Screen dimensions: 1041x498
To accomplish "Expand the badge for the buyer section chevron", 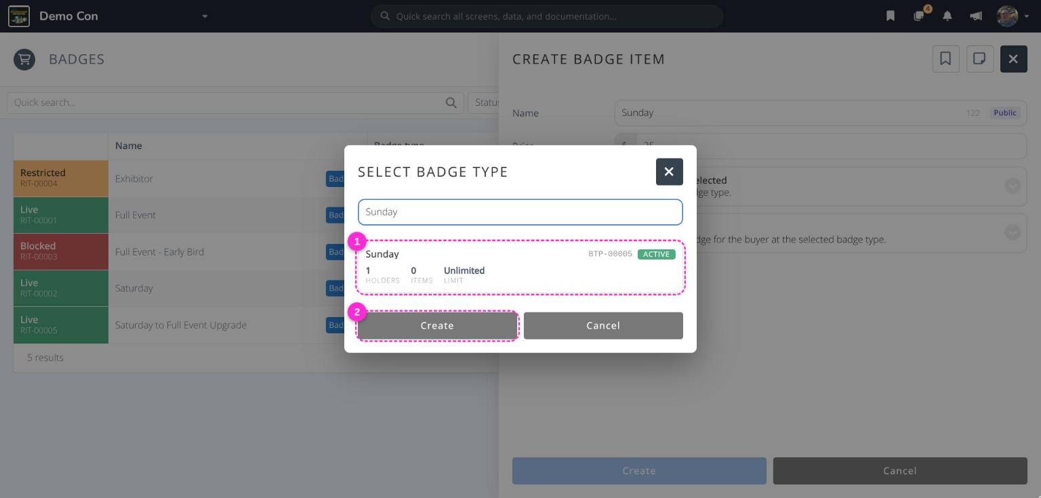I will point(1013,232).
